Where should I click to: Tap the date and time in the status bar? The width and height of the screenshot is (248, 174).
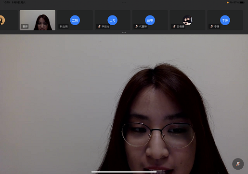14,2
